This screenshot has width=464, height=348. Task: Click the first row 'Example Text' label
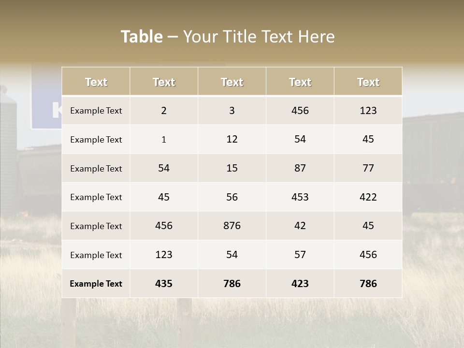[x=96, y=110]
